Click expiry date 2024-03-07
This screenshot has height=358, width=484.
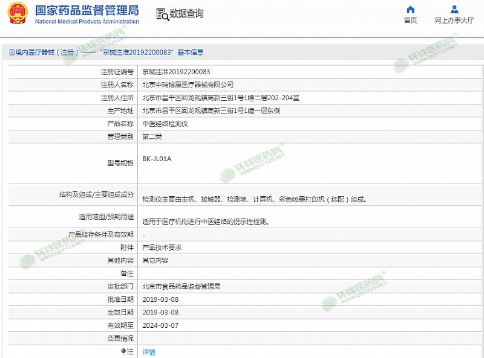[x=160, y=325]
